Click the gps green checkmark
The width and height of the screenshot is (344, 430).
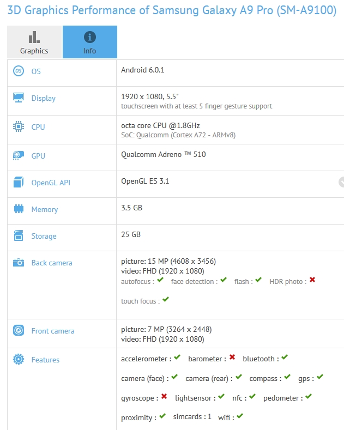[320, 377]
